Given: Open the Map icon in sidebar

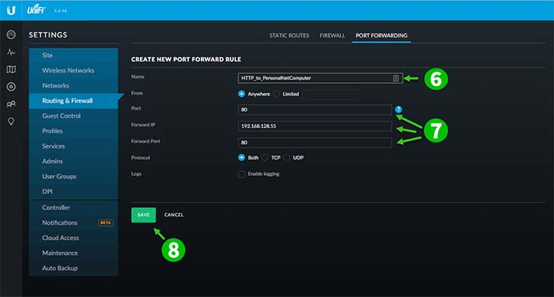Looking at the screenshot, I should pyautogui.click(x=11, y=69).
